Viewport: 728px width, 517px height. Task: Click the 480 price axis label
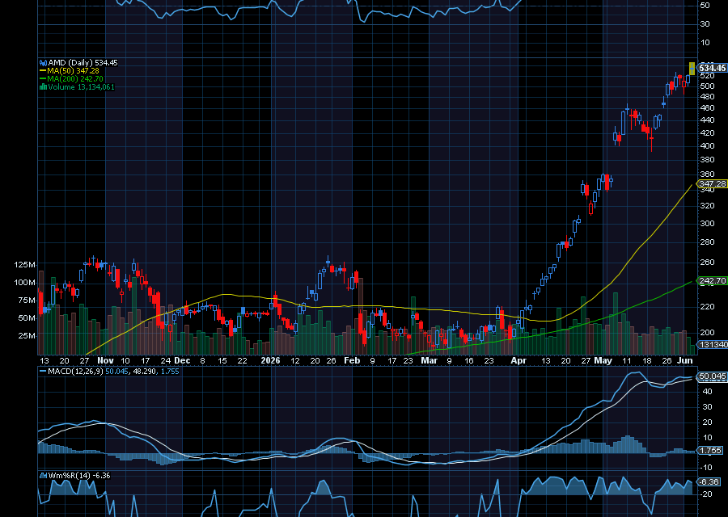[707, 96]
